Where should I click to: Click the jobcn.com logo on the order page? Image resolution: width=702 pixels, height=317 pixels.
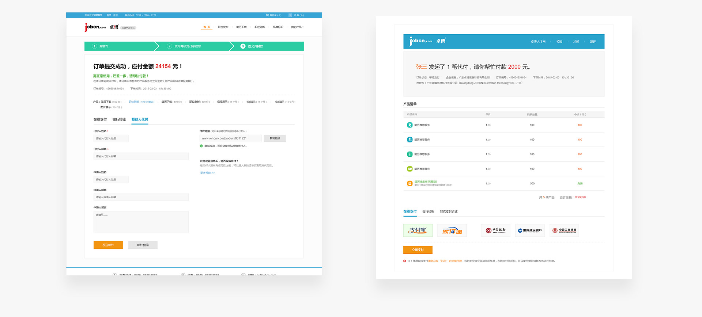click(95, 27)
